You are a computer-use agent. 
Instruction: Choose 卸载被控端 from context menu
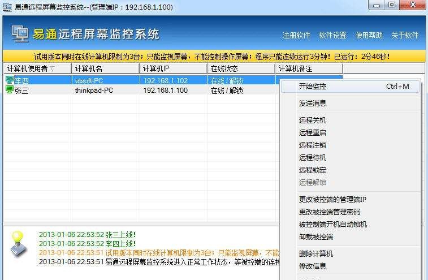(350, 237)
